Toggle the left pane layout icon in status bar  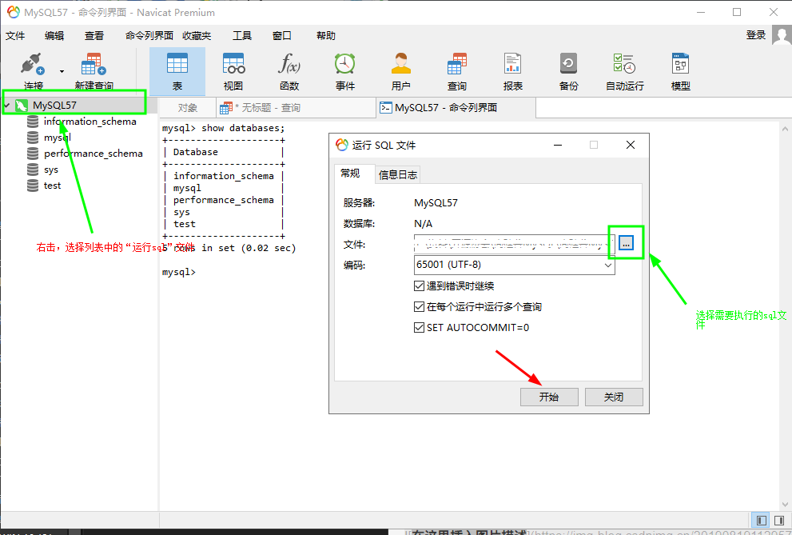pos(762,520)
